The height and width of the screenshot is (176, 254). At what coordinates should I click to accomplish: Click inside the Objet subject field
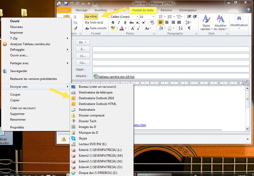coord(171,69)
